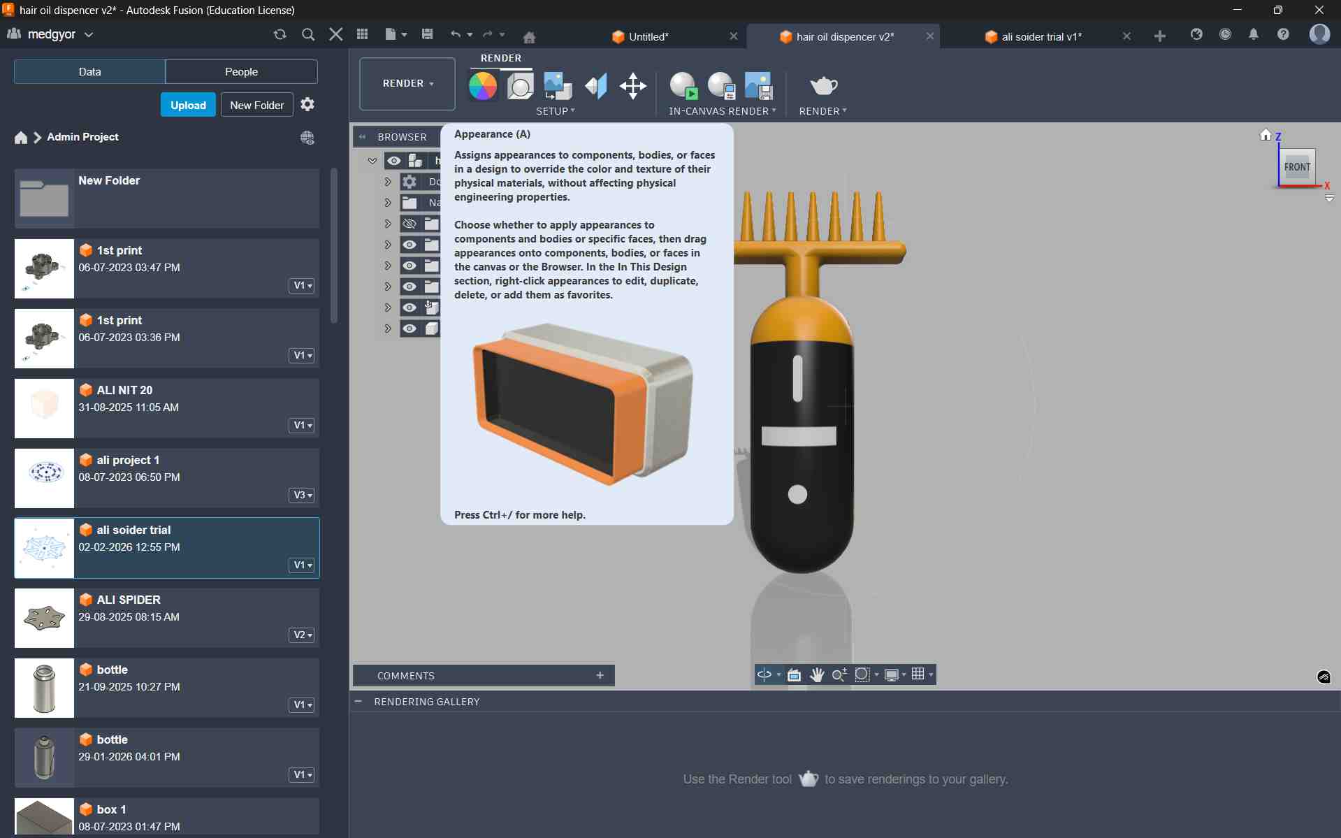
Task: Collapse the Browser panel
Action: coord(362,137)
